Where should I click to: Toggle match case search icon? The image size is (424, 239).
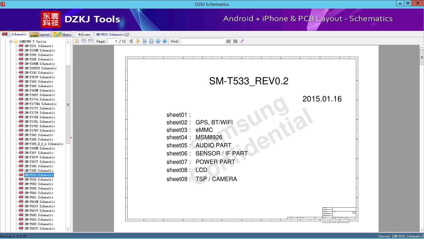pos(242,41)
